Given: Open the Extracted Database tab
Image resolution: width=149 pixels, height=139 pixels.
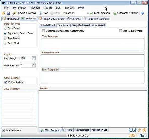Looking at the screenshot, I should [96, 19].
